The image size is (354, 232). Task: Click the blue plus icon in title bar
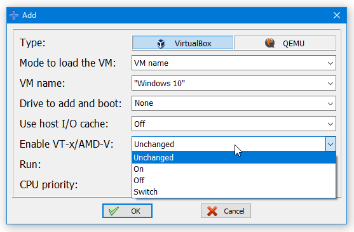pyautogui.click(x=14, y=15)
